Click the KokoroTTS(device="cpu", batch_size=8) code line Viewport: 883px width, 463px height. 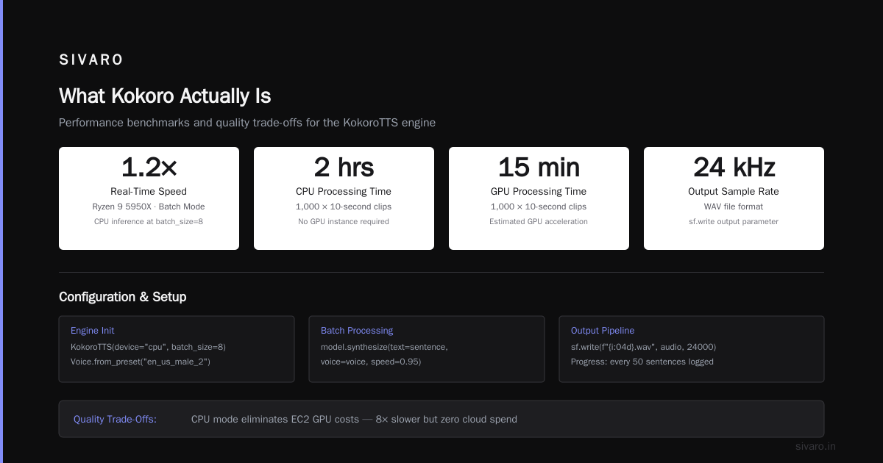[148, 347]
